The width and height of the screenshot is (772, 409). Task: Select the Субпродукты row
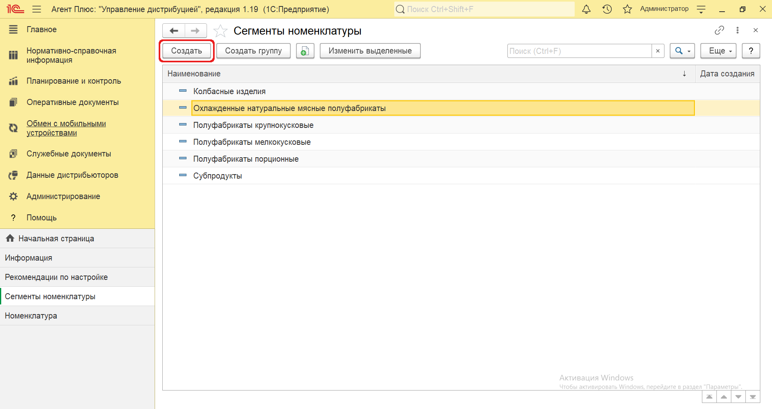coord(217,176)
